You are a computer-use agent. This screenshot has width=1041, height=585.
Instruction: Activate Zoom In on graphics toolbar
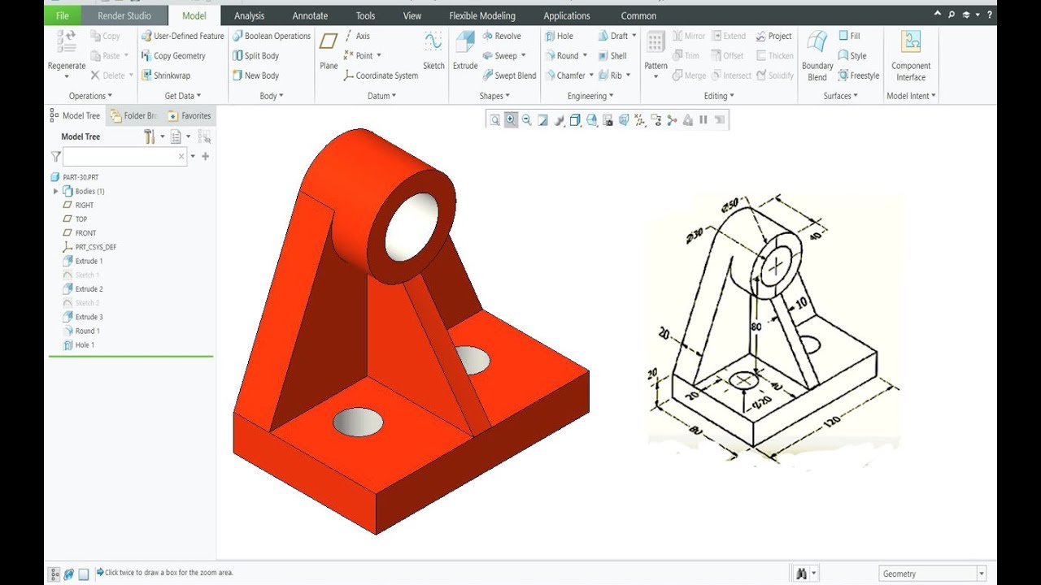tap(511, 120)
